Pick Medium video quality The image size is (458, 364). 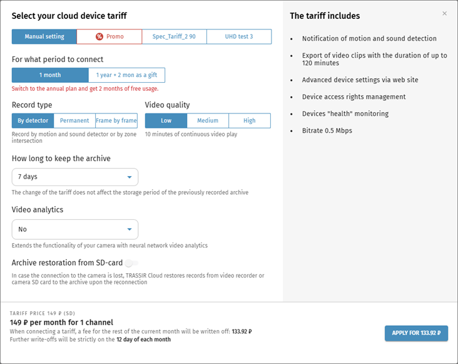(208, 121)
